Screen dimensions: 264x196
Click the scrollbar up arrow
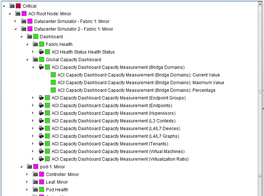[x=260, y=4]
